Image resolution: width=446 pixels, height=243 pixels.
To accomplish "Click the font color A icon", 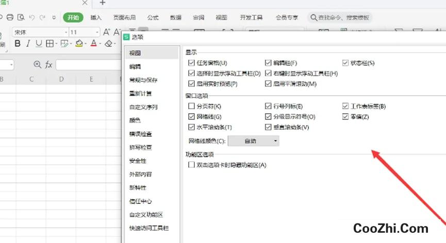I will pyautogui.click(x=93, y=43).
